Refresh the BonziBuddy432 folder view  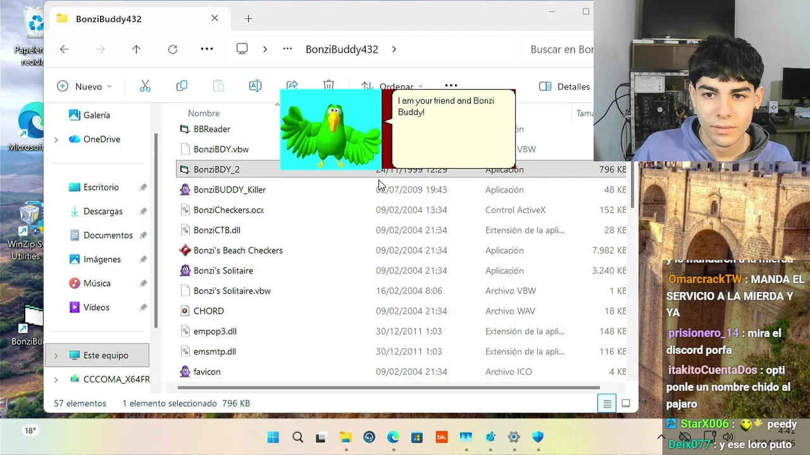tap(173, 49)
